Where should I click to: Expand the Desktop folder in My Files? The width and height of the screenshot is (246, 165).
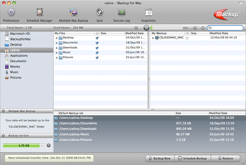[57, 38]
